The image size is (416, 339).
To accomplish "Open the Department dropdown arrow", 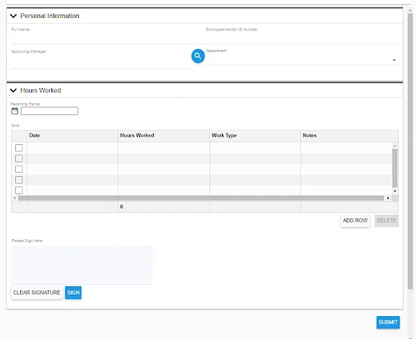I will (395, 60).
